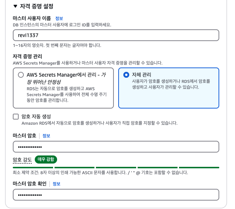Open 정보 link beside 마스터 암호 확인
Viewport: 235px width, 209px height.
click(x=56, y=184)
